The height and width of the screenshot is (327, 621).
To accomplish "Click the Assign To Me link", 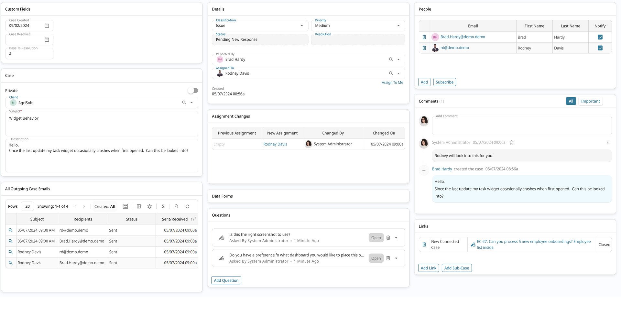I will pyautogui.click(x=392, y=82).
